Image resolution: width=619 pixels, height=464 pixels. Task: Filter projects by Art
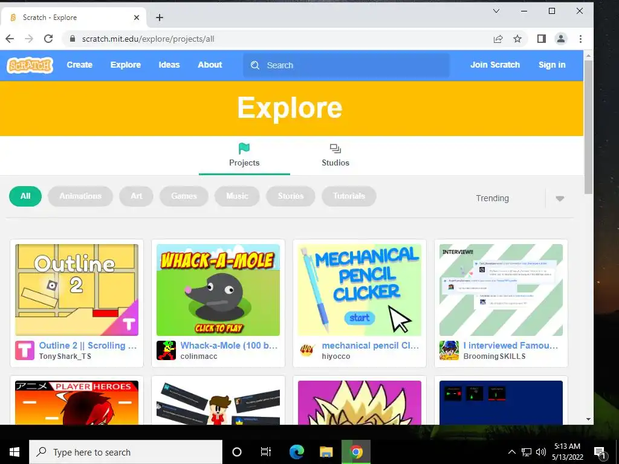[136, 196]
